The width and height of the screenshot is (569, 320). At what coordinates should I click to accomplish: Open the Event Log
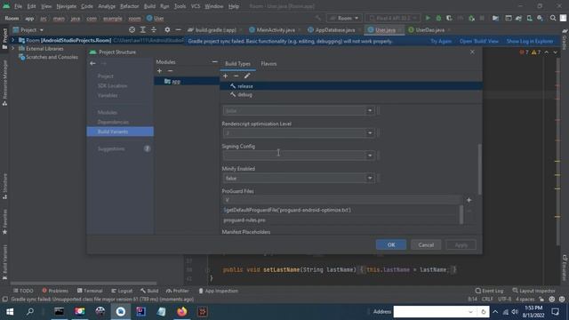click(x=489, y=291)
